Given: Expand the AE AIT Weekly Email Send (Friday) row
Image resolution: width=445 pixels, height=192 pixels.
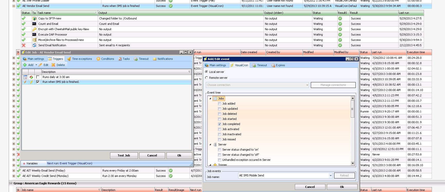Looking at the screenshot, I should coord(14,171).
